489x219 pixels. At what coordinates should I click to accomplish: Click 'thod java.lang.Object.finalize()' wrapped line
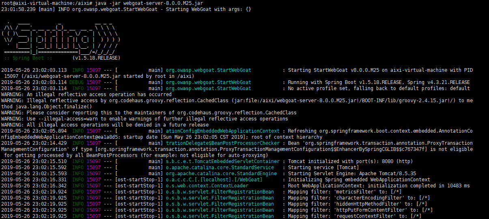pyautogui.click(x=47, y=107)
